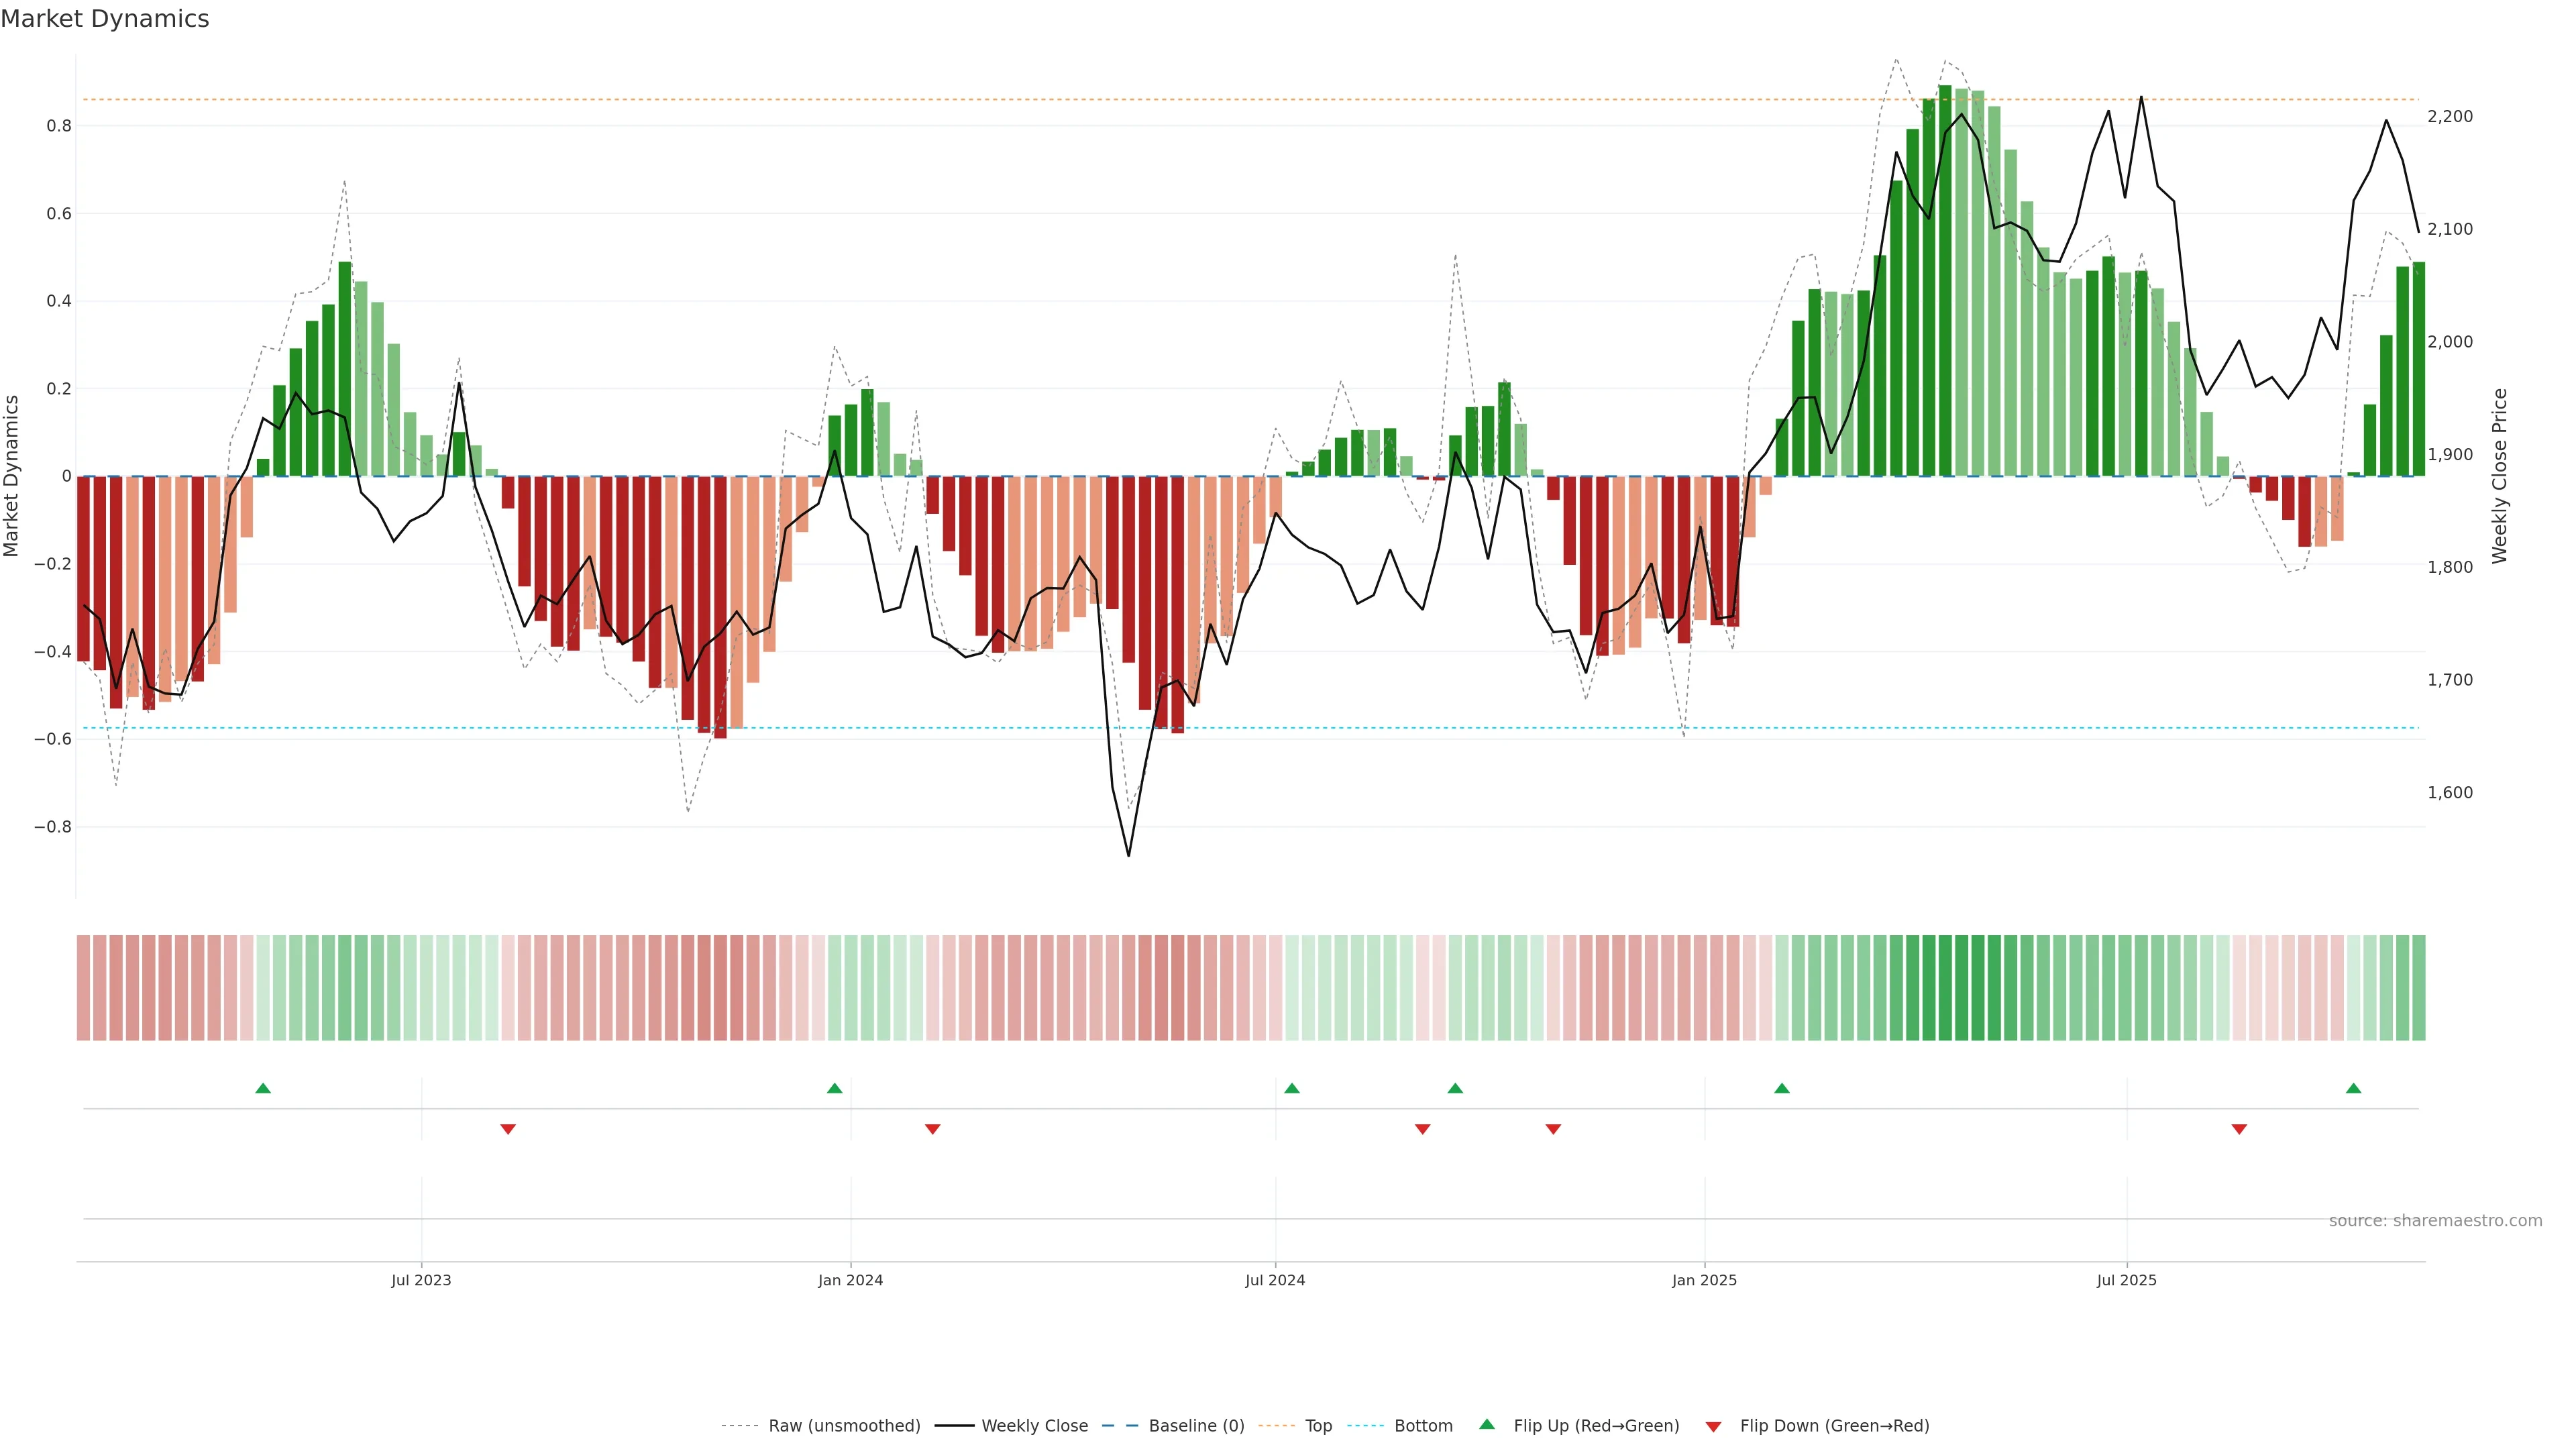The height and width of the screenshot is (1449, 2576).
Task: Click red flip-down marker after Jul 2025
Action: click(x=2240, y=1129)
